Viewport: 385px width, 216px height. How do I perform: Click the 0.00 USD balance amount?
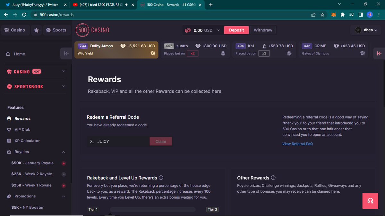(203, 30)
